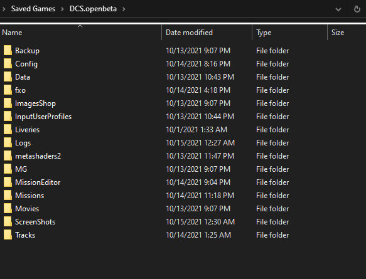Expand the chevron after DCS.openbeta

[124, 9]
